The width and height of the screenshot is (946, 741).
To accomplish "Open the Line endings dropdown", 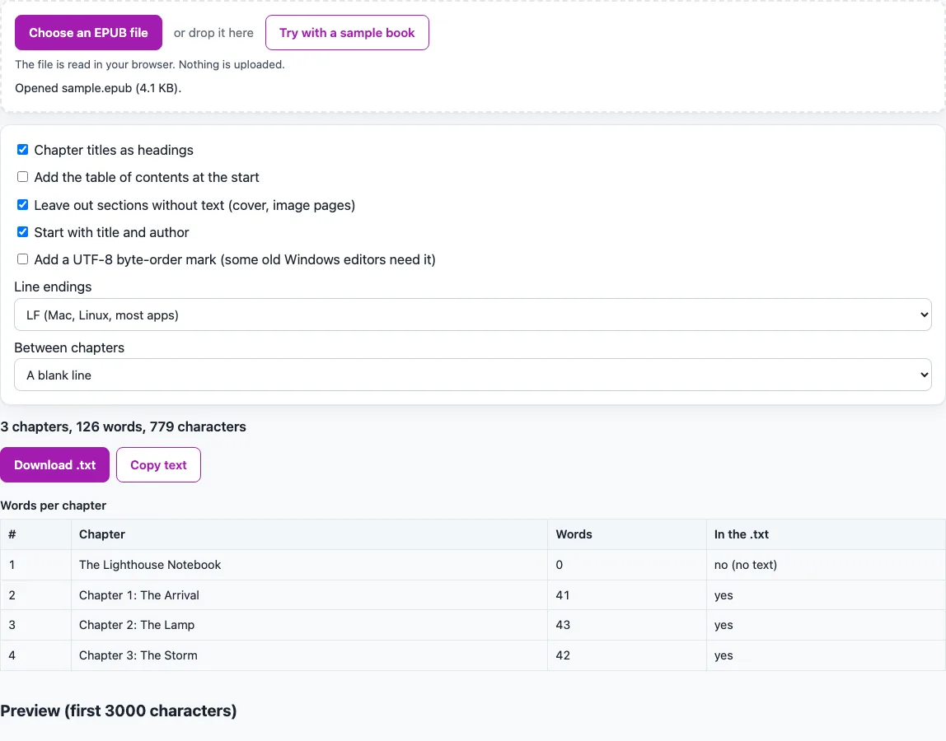I will click(x=473, y=315).
